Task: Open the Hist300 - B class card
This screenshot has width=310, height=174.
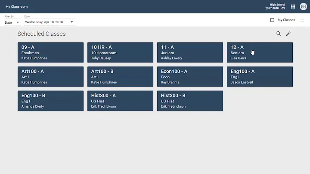Action: click(x=190, y=101)
